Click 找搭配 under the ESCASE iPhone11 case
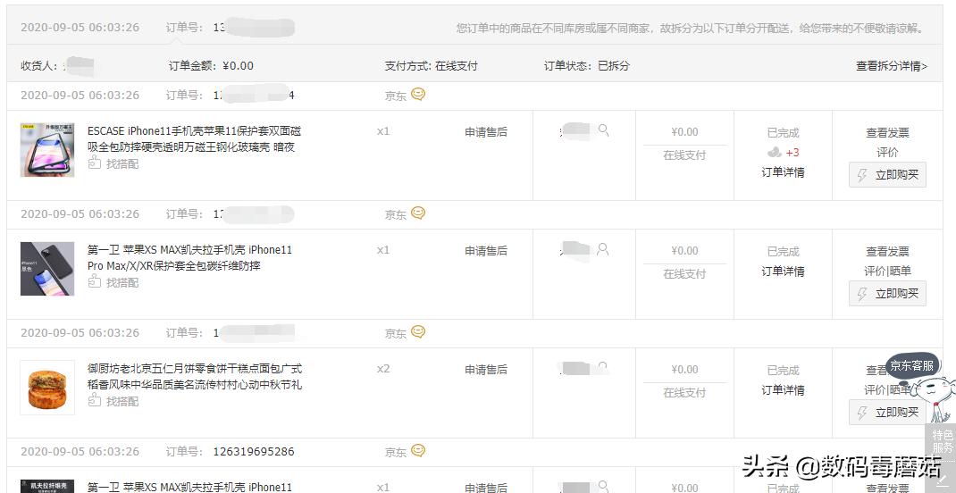 (113, 163)
